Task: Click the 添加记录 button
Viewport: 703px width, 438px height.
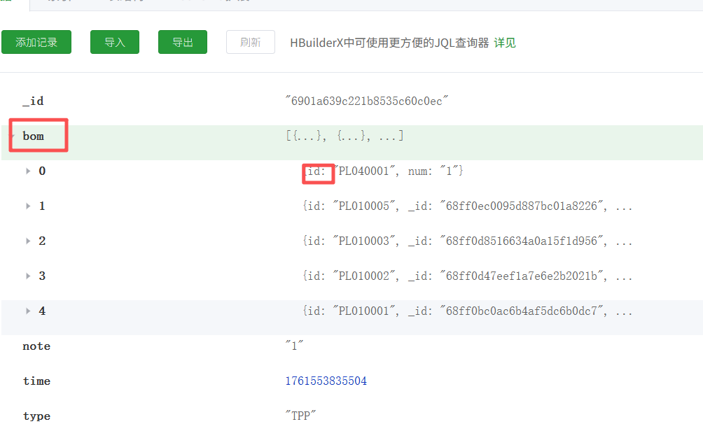Action: pyautogui.click(x=36, y=43)
